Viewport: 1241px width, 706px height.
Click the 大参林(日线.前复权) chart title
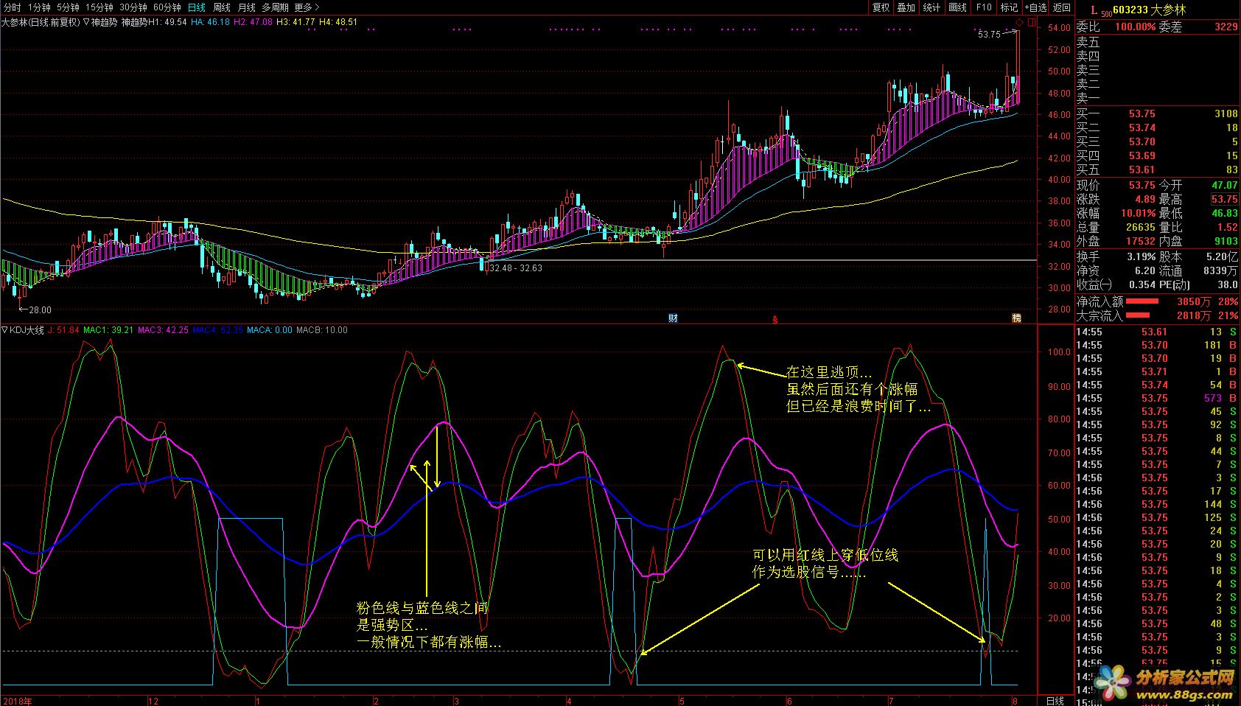click(x=40, y=22)
